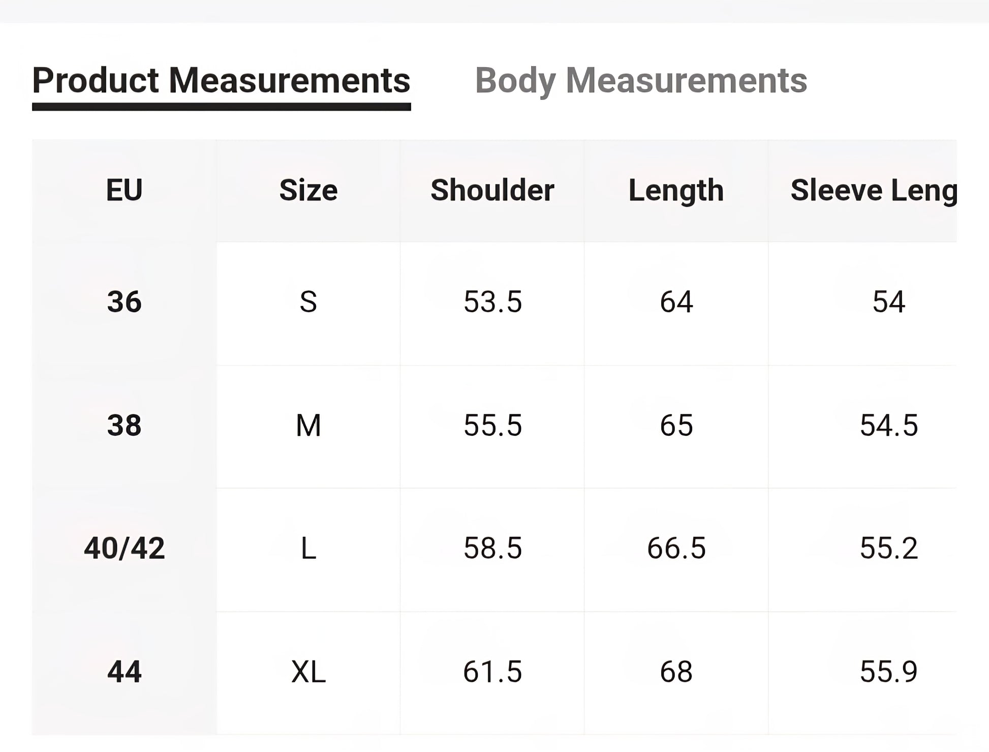Click the Length column header

tap(676, 190)
